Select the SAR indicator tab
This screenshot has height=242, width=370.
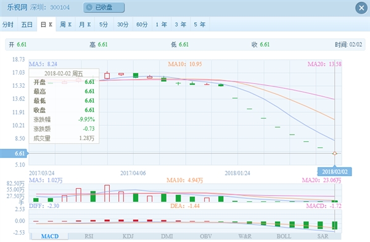pos(323,236)
